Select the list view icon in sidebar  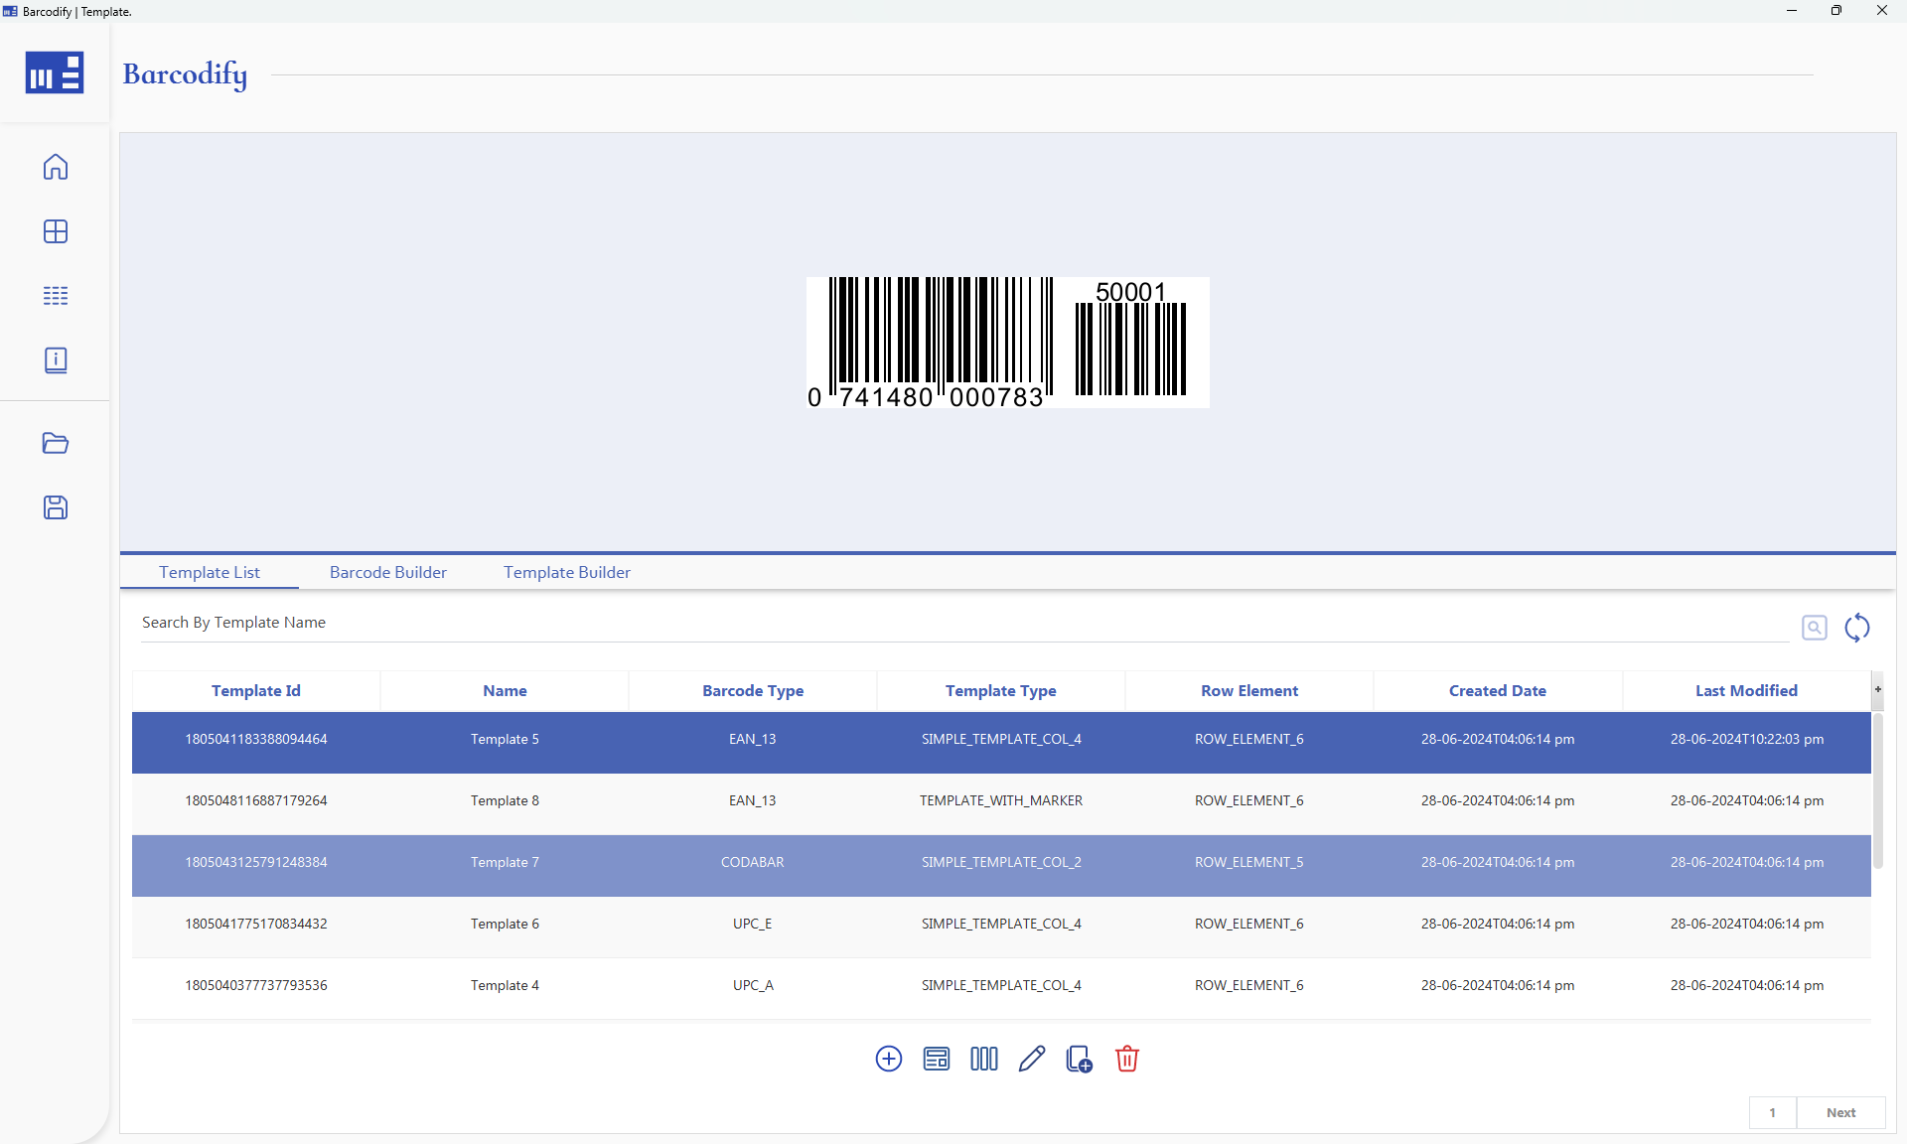(56, 295)
